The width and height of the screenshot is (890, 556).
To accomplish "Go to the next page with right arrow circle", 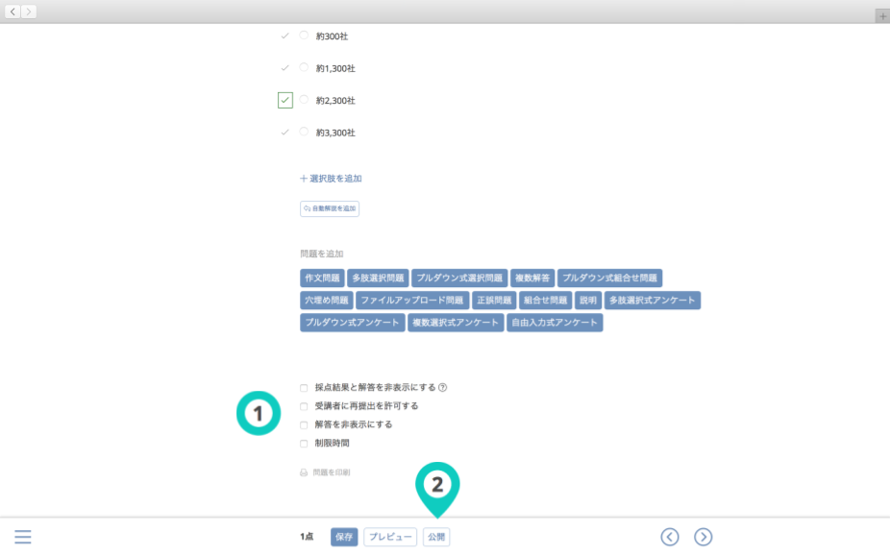I will pyautogui.click(x=704, y=537).
